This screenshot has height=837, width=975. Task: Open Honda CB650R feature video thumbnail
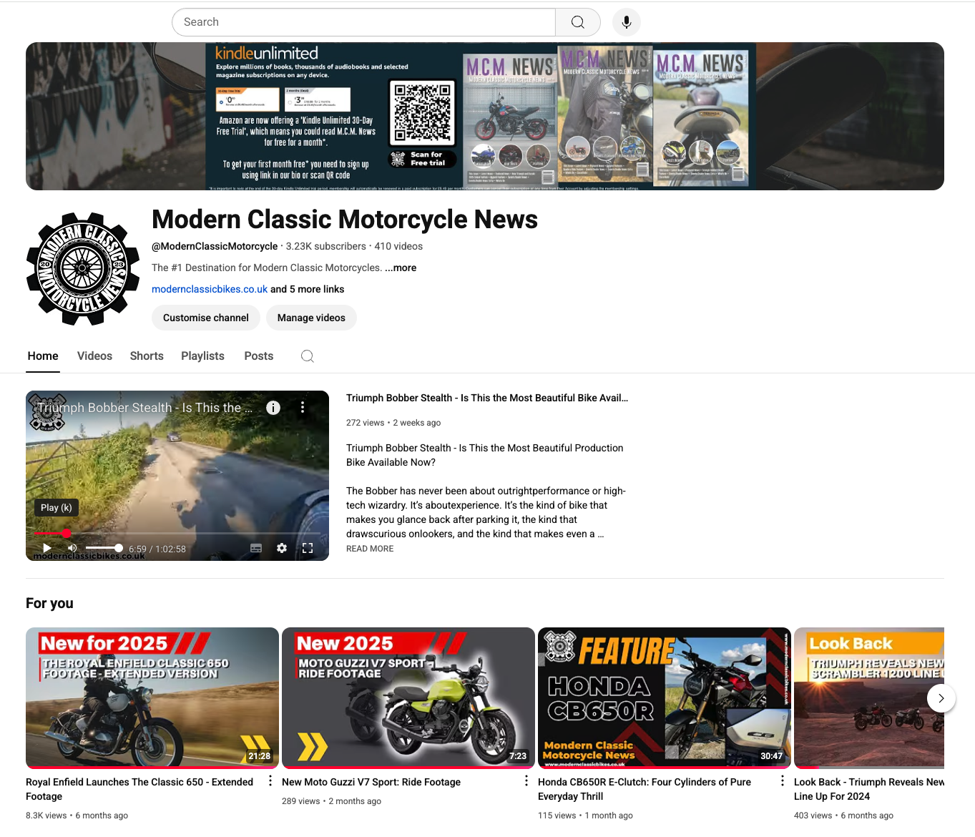(x=664, y=697)
